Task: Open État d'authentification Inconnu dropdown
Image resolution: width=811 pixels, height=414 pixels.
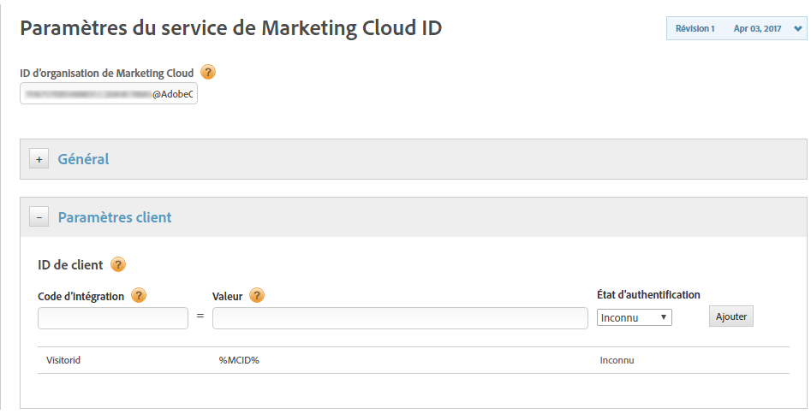Action: pyautogui.click(x=634, y=317)
